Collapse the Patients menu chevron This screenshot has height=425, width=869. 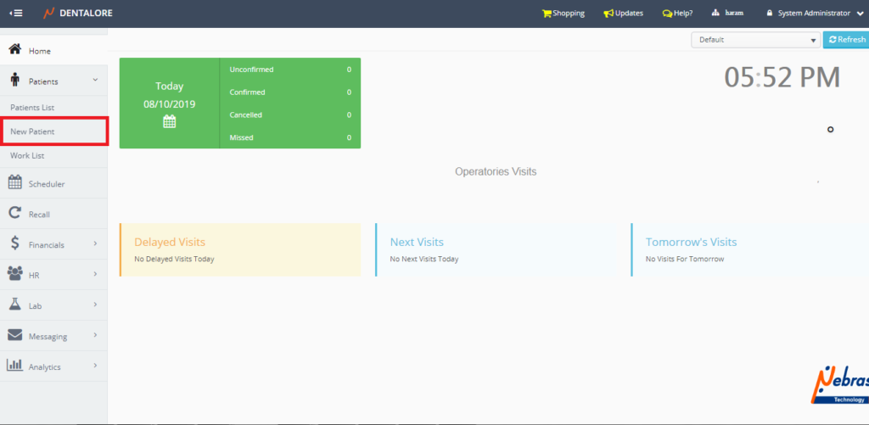point(95,81)
